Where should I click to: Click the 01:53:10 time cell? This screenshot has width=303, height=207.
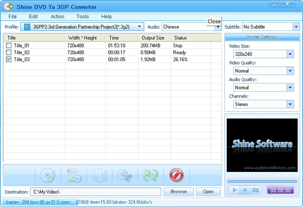117,46
